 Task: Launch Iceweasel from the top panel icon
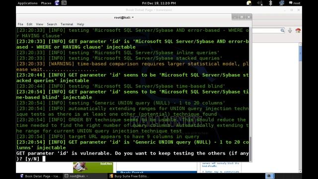[57, 3]
